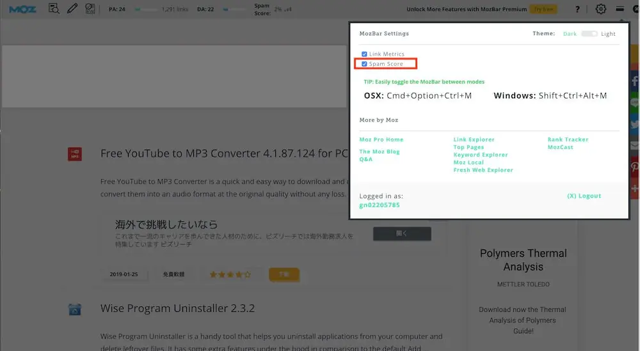Share page via LINE sidebar icon
640x351 pixels.
click(x=635, y=103)
